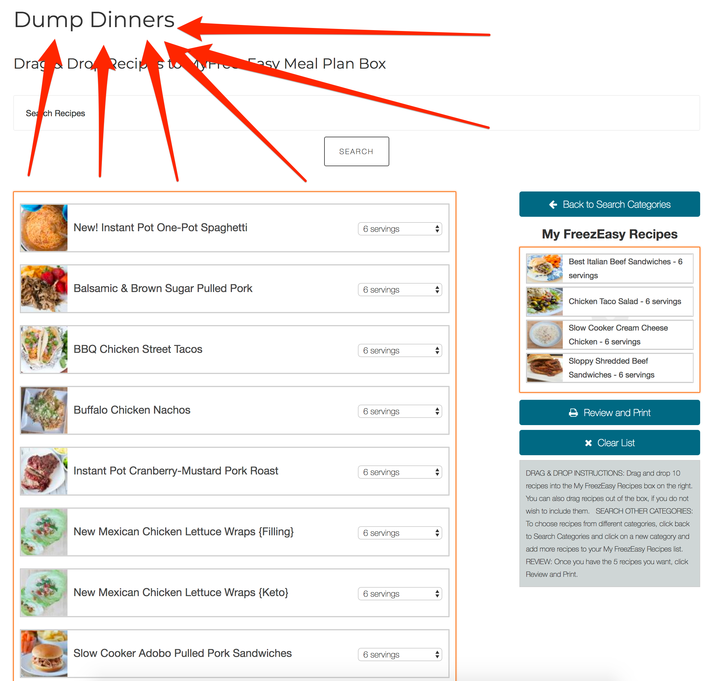Select Best Italian Beef Sandwiches in My FreezEasy list
This screenshot has height=681, width=711.
[609, 269]
